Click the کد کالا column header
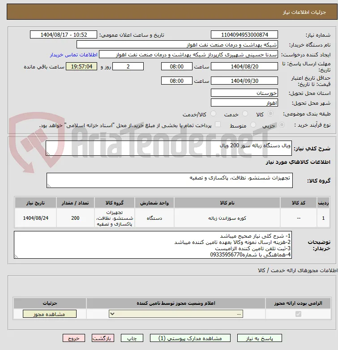The height and width of the screenshot is (350, 338). 299,203
